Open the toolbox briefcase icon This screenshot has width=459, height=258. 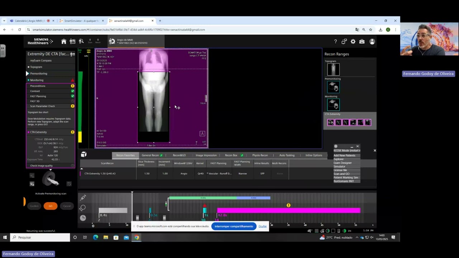click(362, 42)
